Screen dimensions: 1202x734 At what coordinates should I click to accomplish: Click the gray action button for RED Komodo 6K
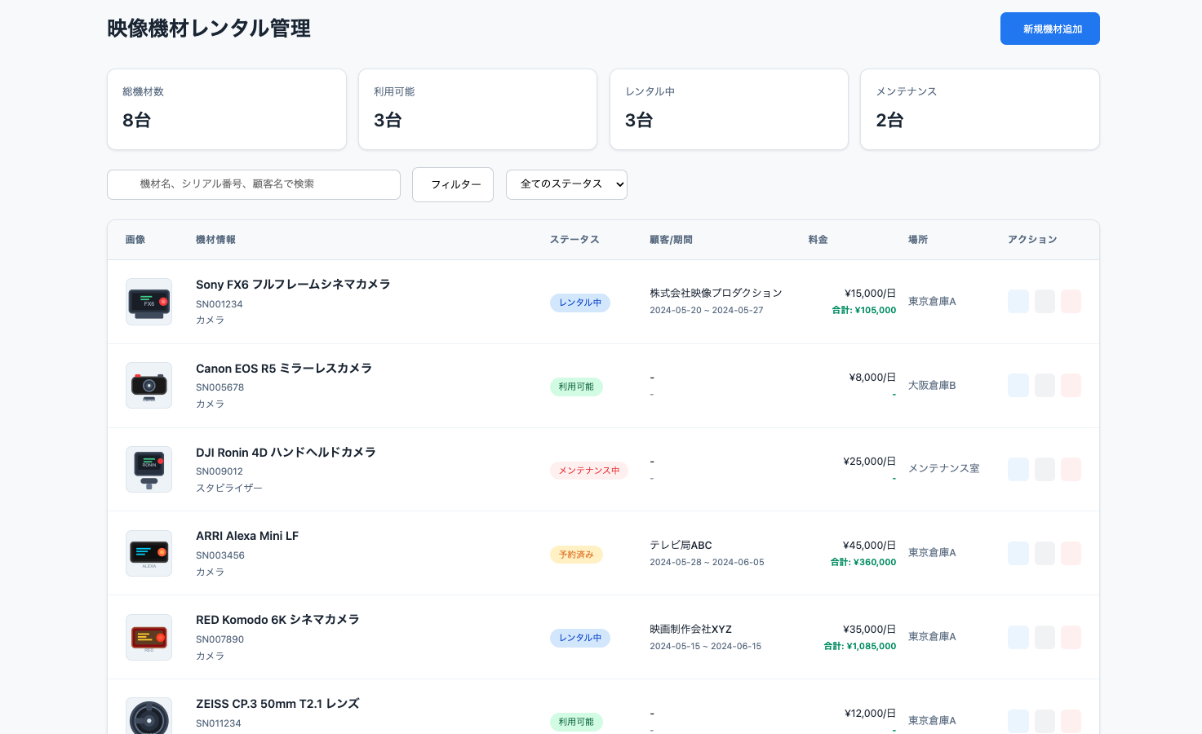(1045, 637)
